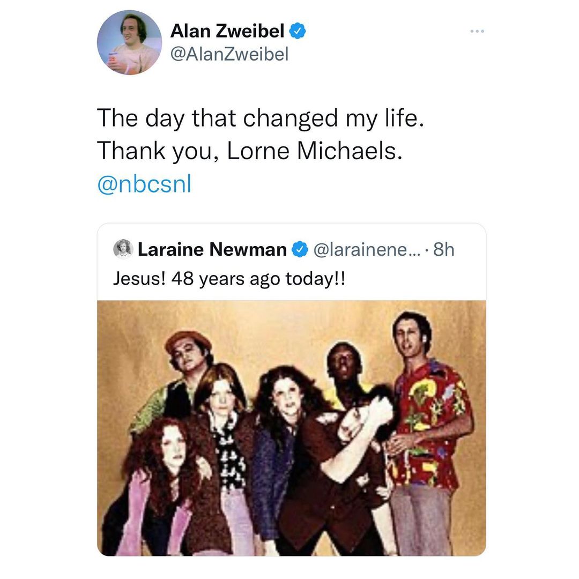579x579 pixels.
Task: Click "The day that changed my life." text
Action: [261, 118]
